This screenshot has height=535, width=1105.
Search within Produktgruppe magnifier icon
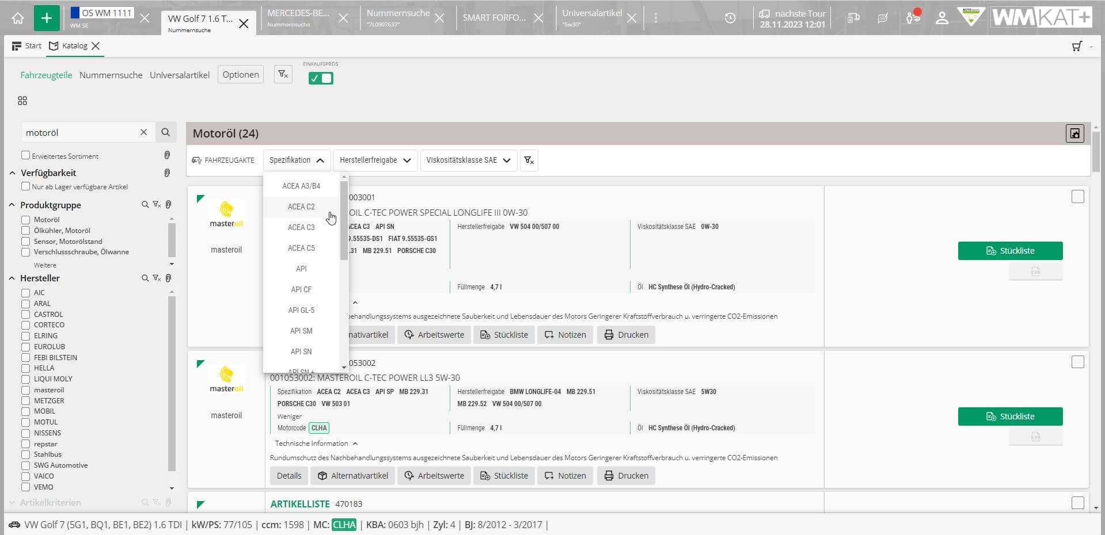(145, 205)
